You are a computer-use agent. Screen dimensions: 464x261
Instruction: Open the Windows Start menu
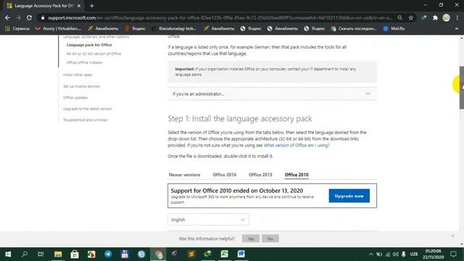[8, 254]
